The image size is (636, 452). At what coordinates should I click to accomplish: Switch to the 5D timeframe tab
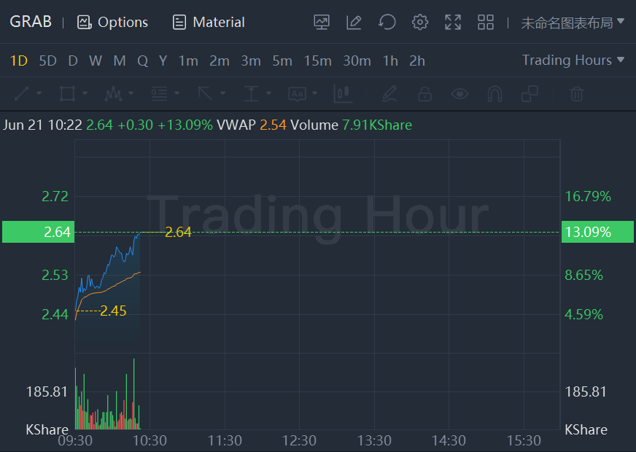tap(47, 61)
